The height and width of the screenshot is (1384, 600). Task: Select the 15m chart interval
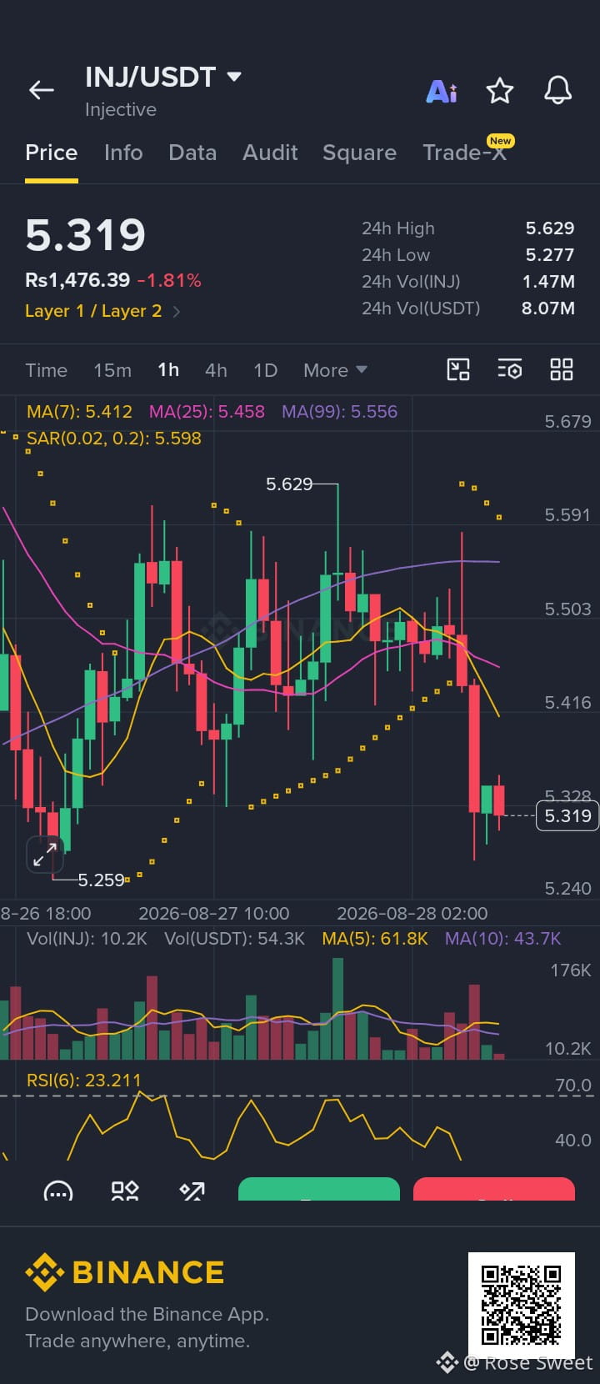pos(112,370)
